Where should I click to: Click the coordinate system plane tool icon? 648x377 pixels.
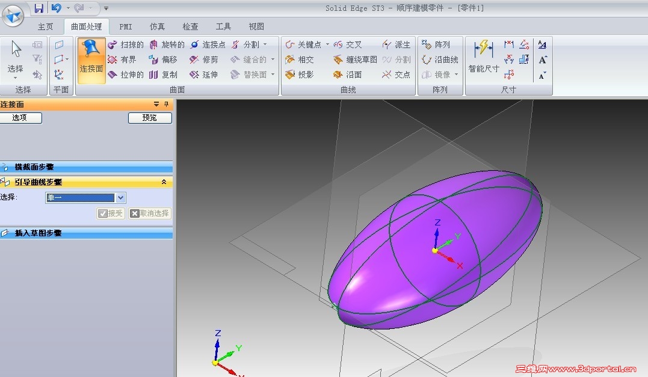coord(59,75)
